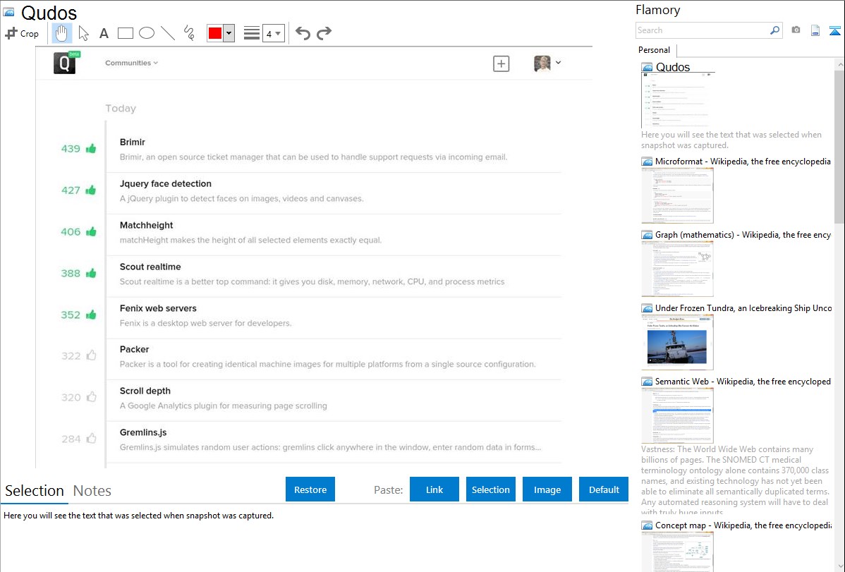This screenshot has height=572, width=845.
Task: Click the Microformat - Wikipedia snapshot title
Action: (743, 162)
